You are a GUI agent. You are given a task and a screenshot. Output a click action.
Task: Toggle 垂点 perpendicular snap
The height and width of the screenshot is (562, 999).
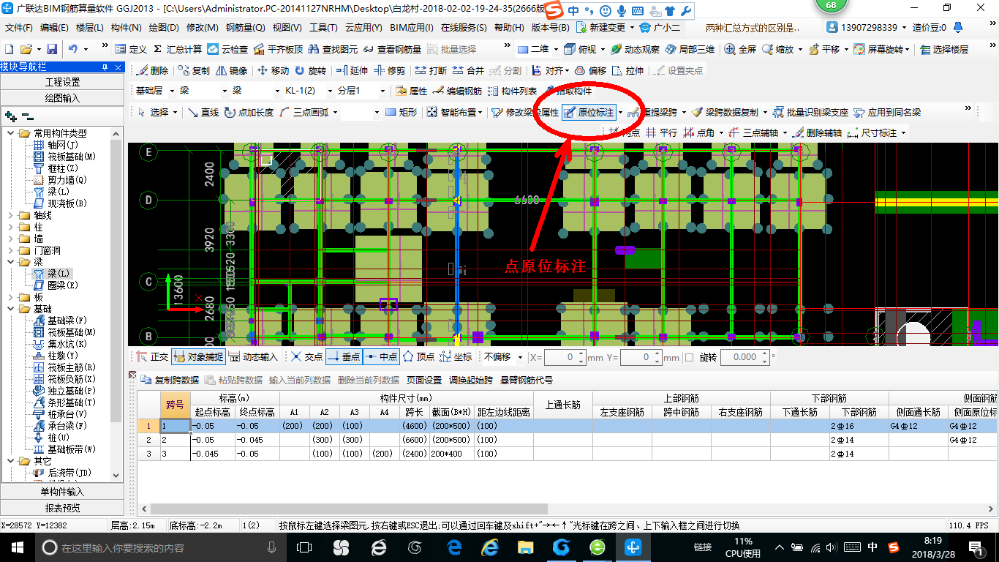point(344,356)
